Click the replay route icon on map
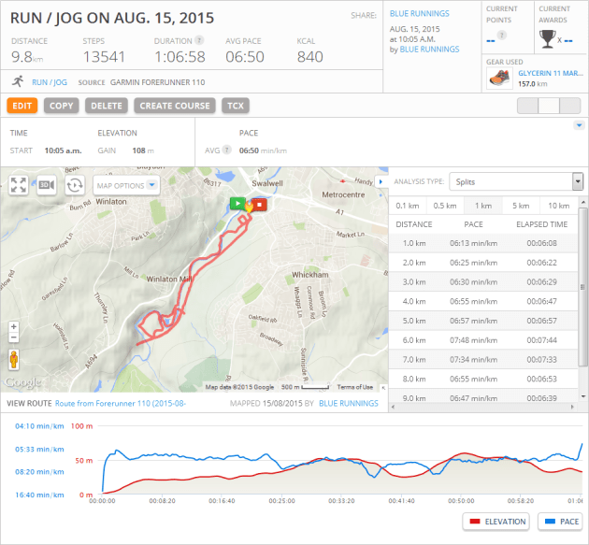Viewport: 589px width, 545px height. [75, 185]
